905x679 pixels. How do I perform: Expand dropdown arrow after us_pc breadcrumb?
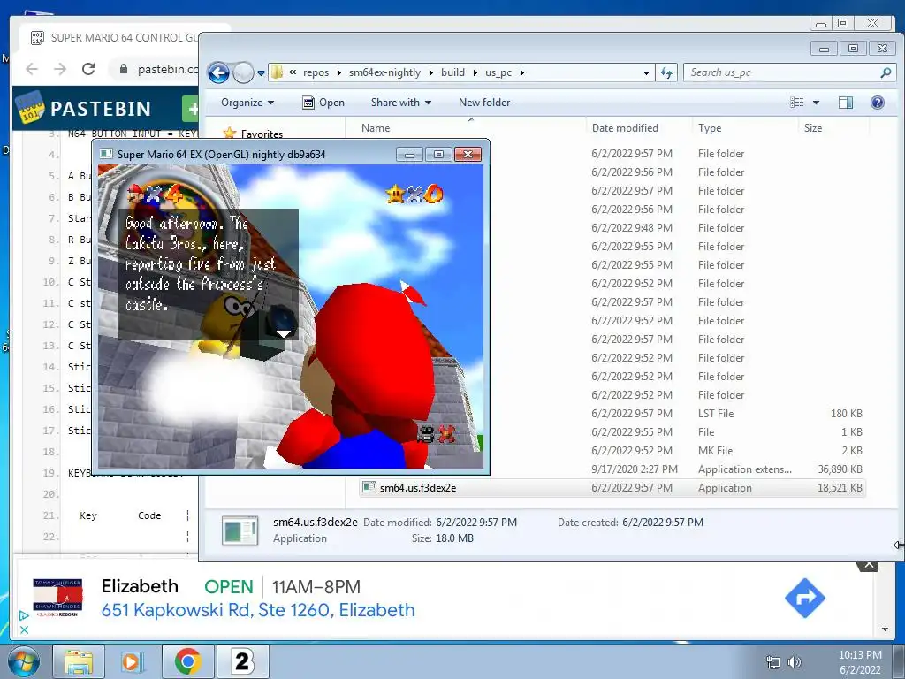point(522,72)
